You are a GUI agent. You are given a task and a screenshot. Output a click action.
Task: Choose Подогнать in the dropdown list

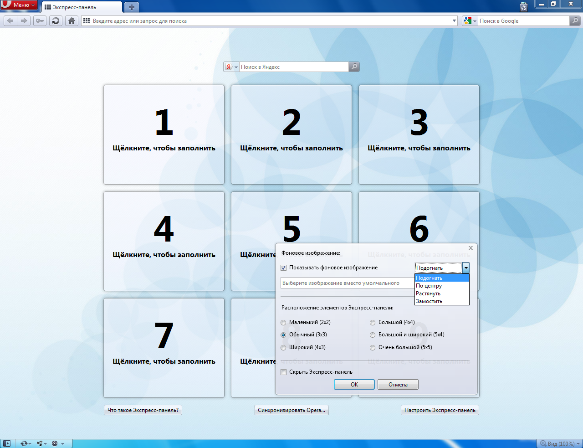coord(442,278)
